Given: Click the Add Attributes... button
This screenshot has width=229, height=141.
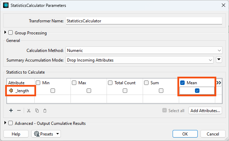Looking at the screenshot, I should pos(205,111).
